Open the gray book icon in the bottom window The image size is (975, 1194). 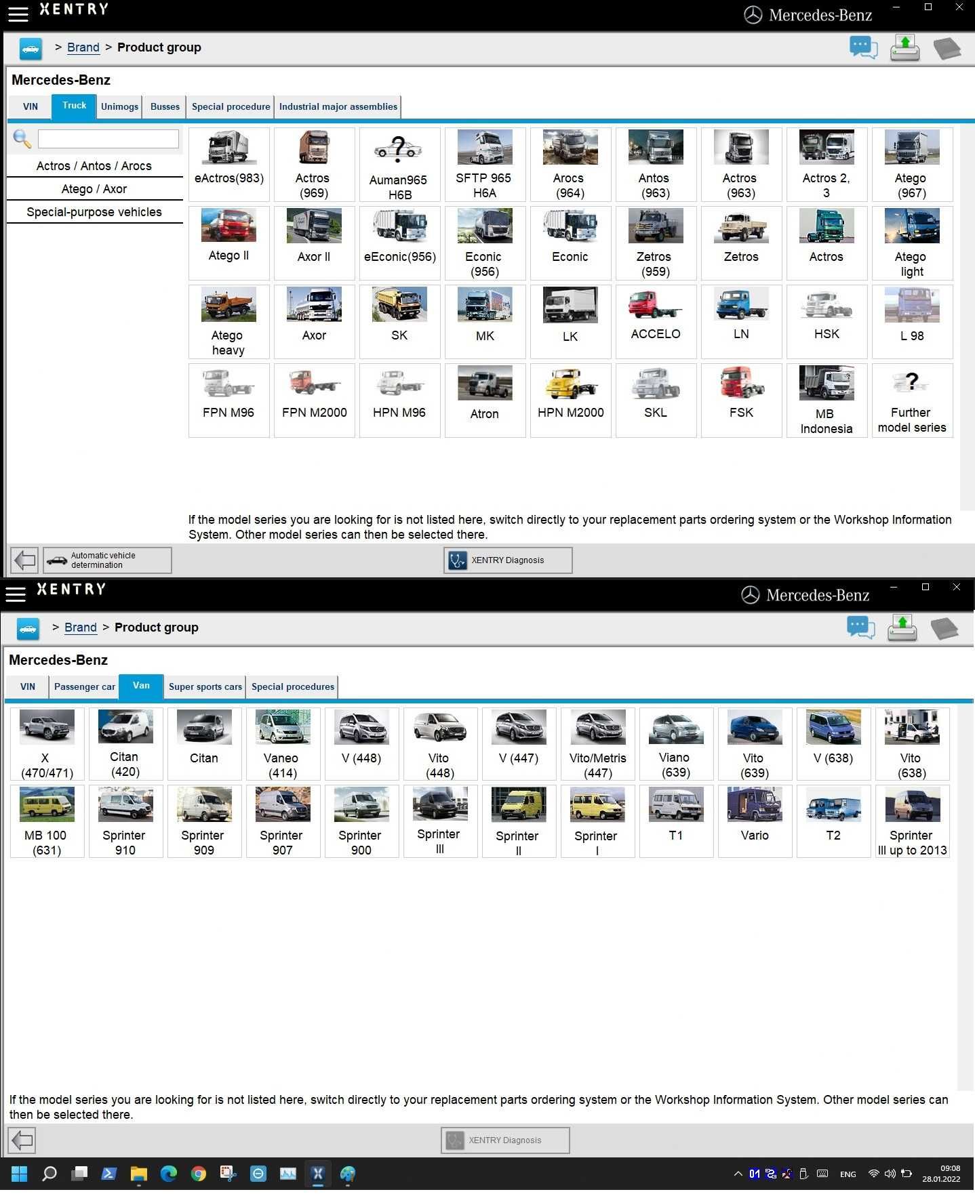click(944, 628)
